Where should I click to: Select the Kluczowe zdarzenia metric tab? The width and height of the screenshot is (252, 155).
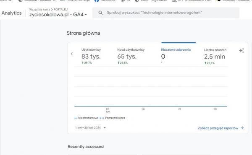pyautogui.click(x=176, y=56)
